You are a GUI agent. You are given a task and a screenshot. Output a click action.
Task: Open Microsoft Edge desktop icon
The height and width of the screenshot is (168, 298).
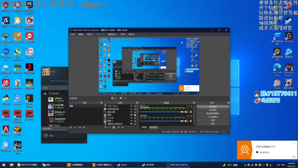point(277,70)
